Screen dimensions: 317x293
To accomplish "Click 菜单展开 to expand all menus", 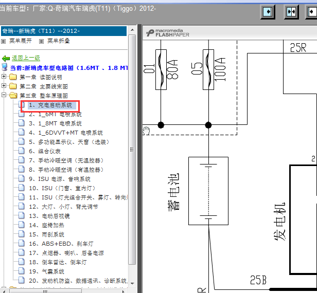I will [21, 41].
